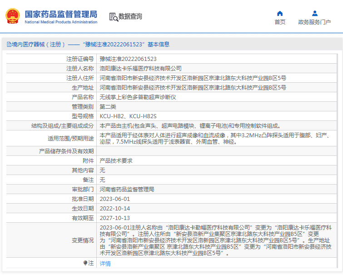Click the 首页 home icon
Viewport: 343px width, 275px height.
(280, 14)
